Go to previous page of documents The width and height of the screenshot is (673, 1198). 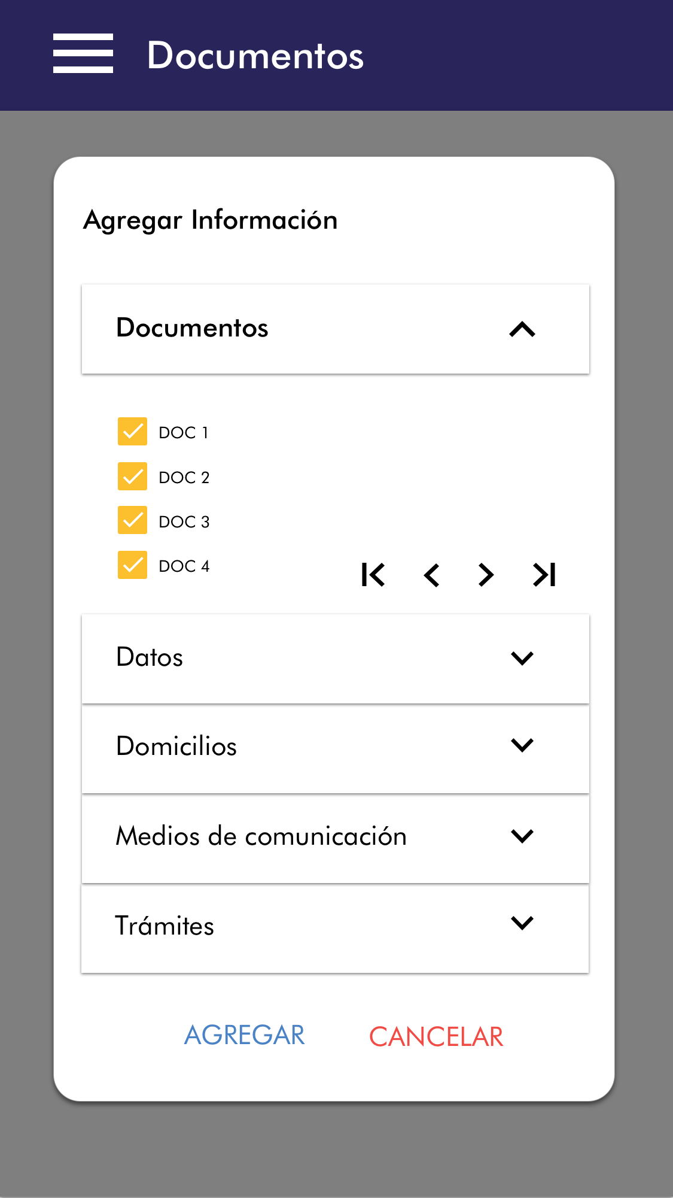(x=431, y=575)
